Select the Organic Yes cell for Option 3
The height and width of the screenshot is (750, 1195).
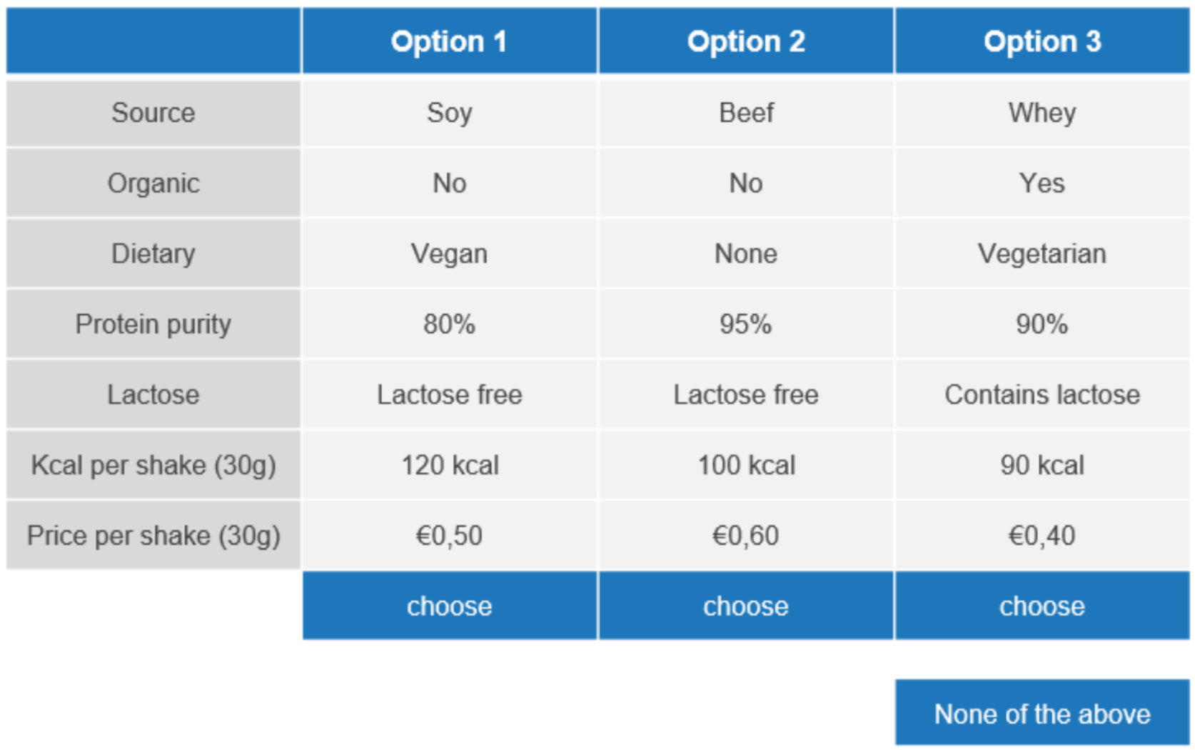pos(1042,183)
